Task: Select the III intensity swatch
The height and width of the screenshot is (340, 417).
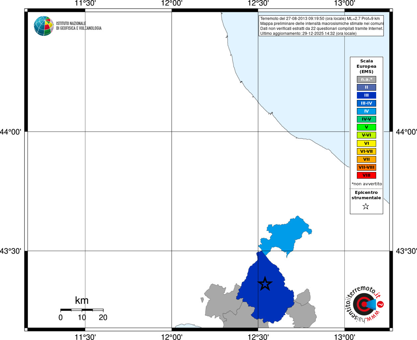Action: point(367,95)
